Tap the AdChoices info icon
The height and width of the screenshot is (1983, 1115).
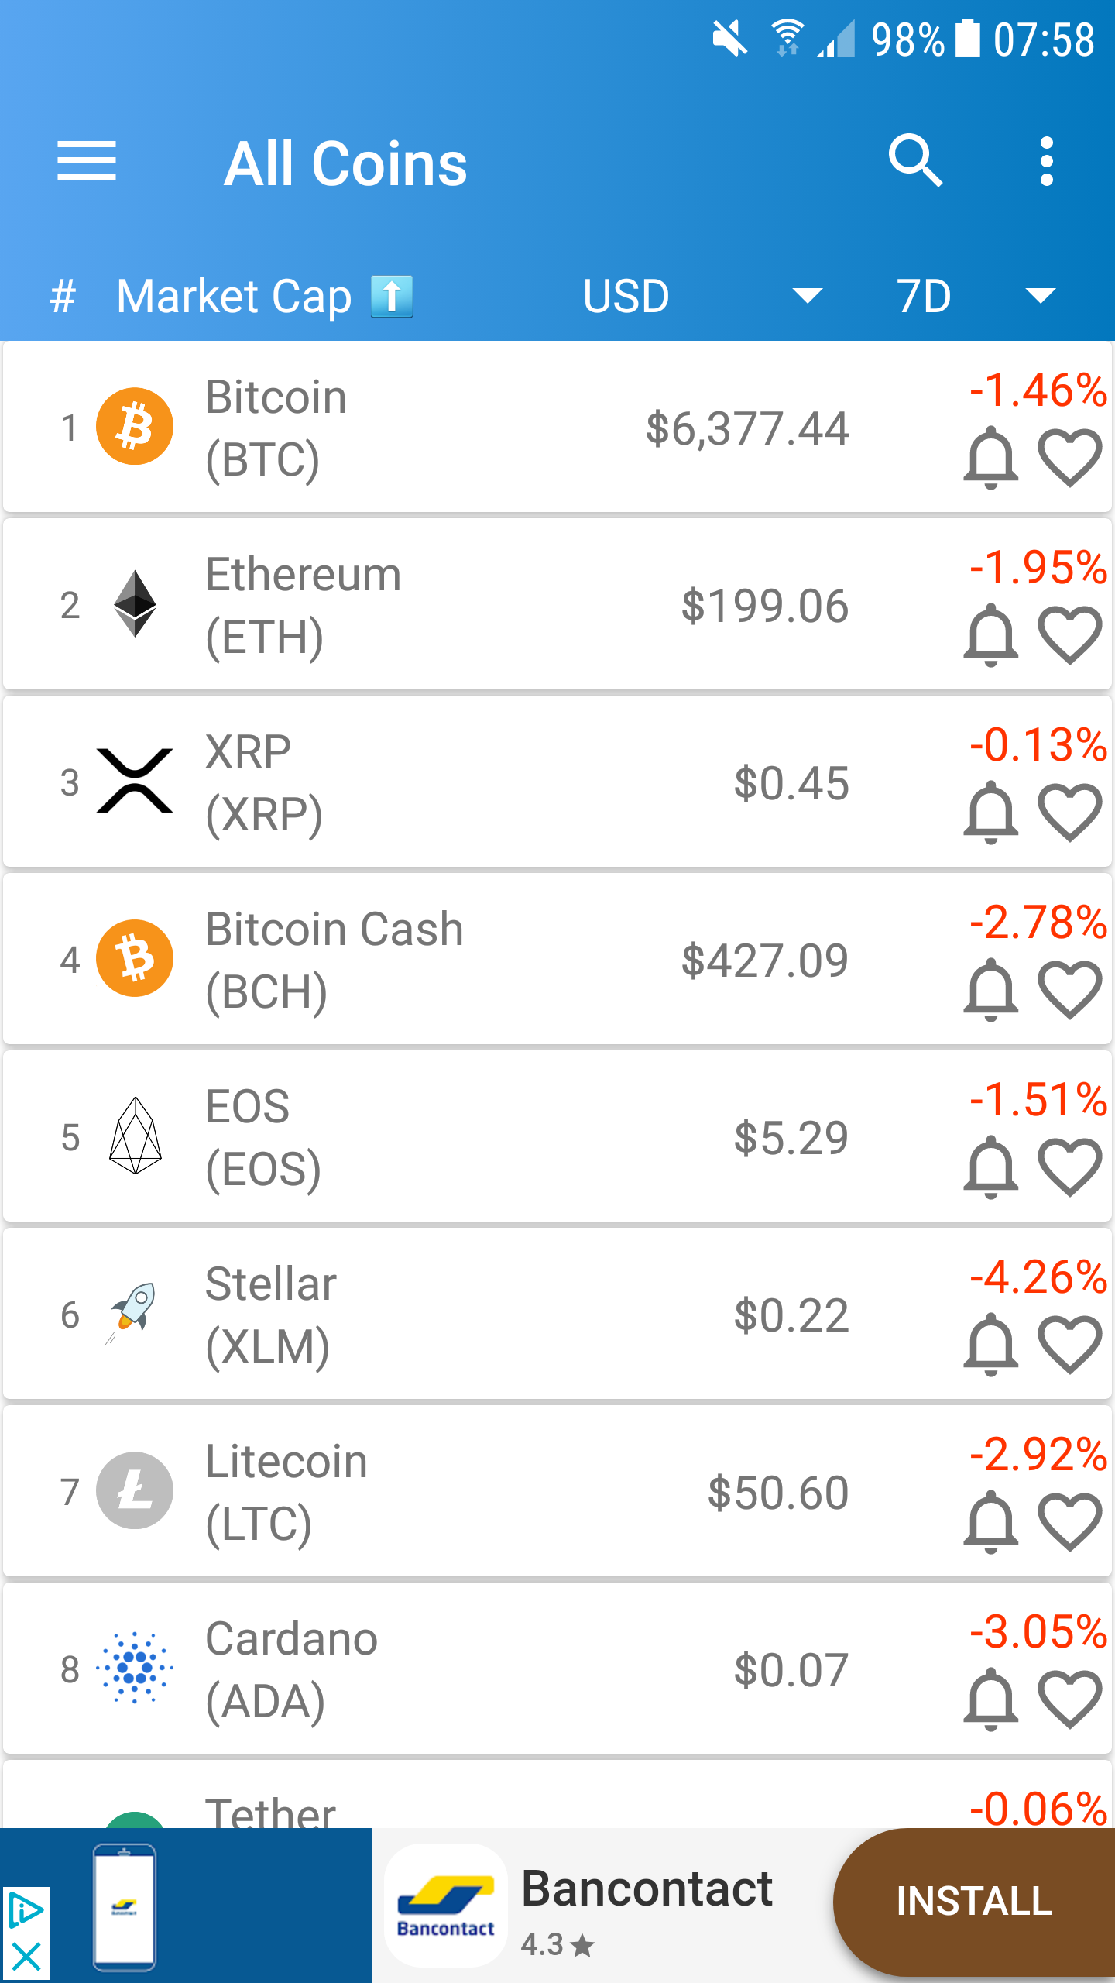click(25, 1910)
